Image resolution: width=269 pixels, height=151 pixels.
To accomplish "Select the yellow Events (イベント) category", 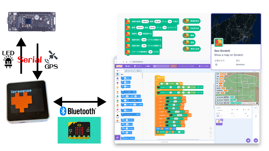I will [117, 88].
